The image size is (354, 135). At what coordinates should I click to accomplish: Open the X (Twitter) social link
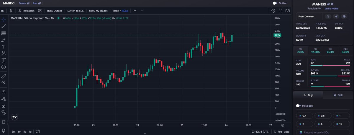coord(328,17)
